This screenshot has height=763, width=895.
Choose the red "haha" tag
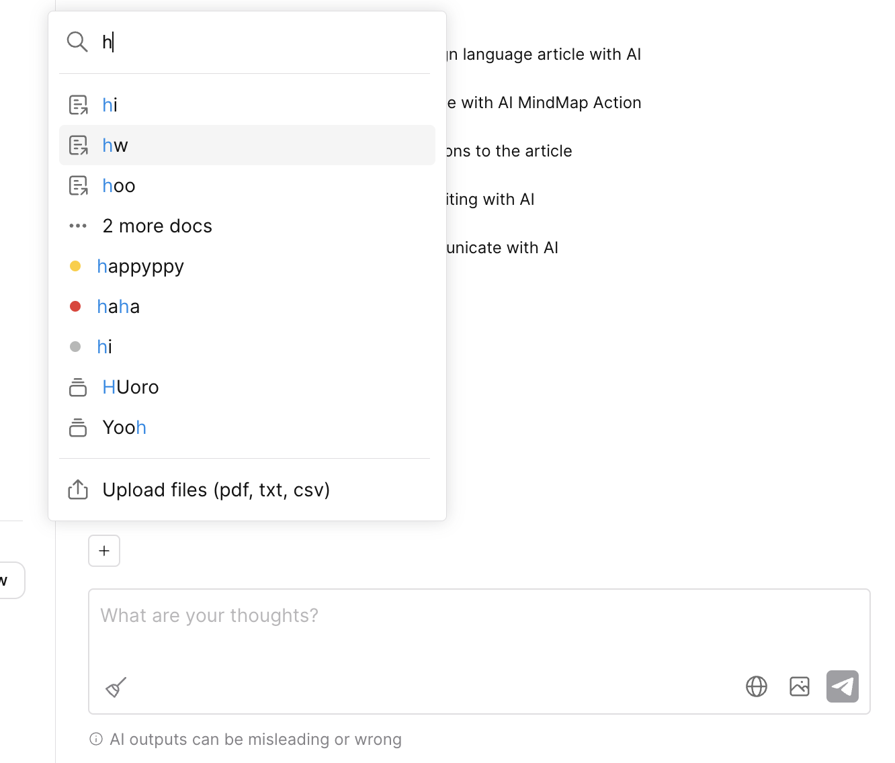(x=118, y=306)
